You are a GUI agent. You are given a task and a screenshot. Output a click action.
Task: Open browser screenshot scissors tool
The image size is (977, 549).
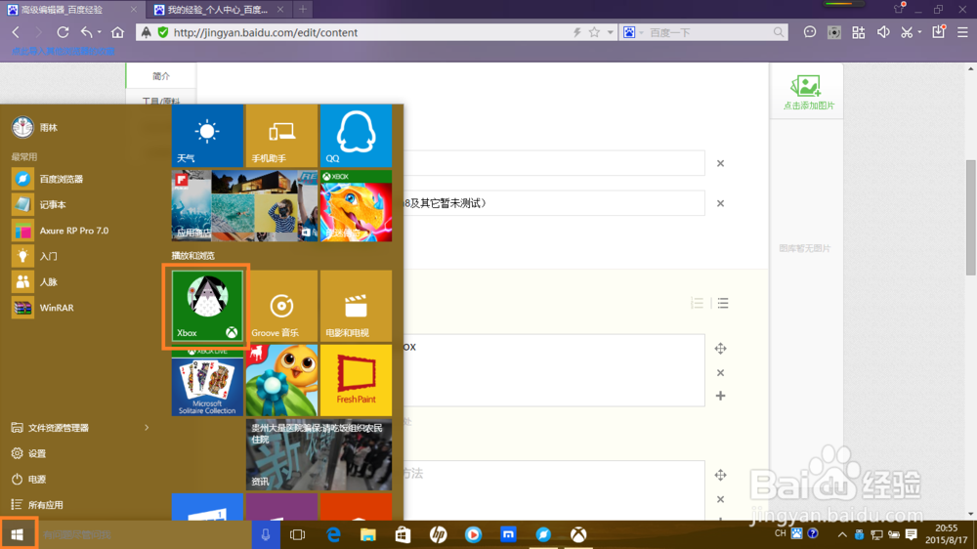[x=908, y=32]
